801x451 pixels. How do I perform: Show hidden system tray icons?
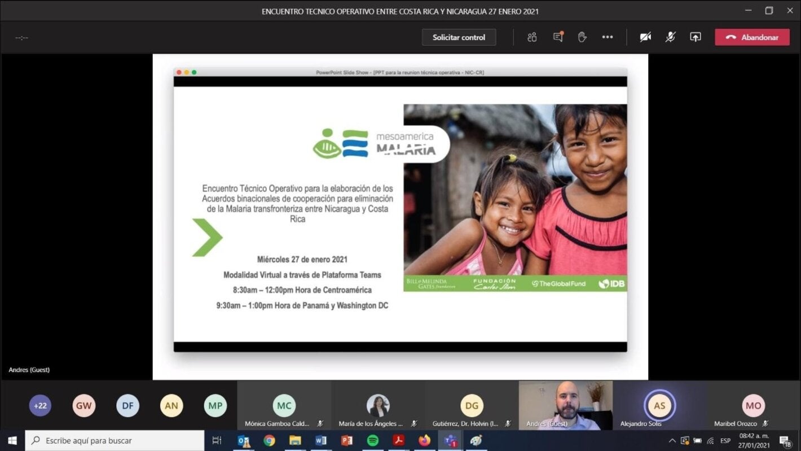coord(672,441)
